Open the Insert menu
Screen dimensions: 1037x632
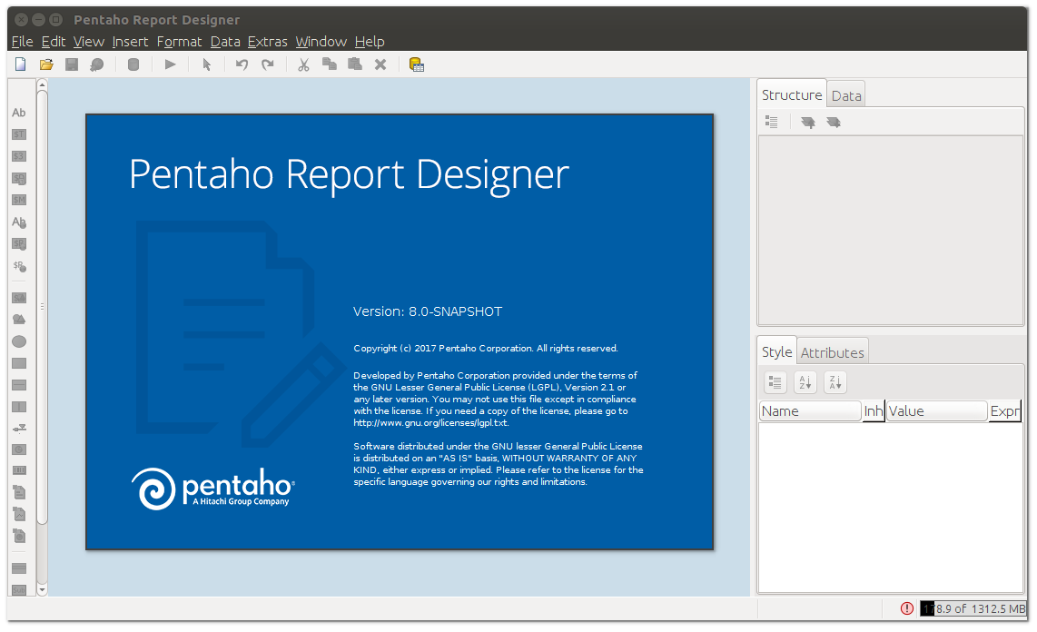[130, 42]
